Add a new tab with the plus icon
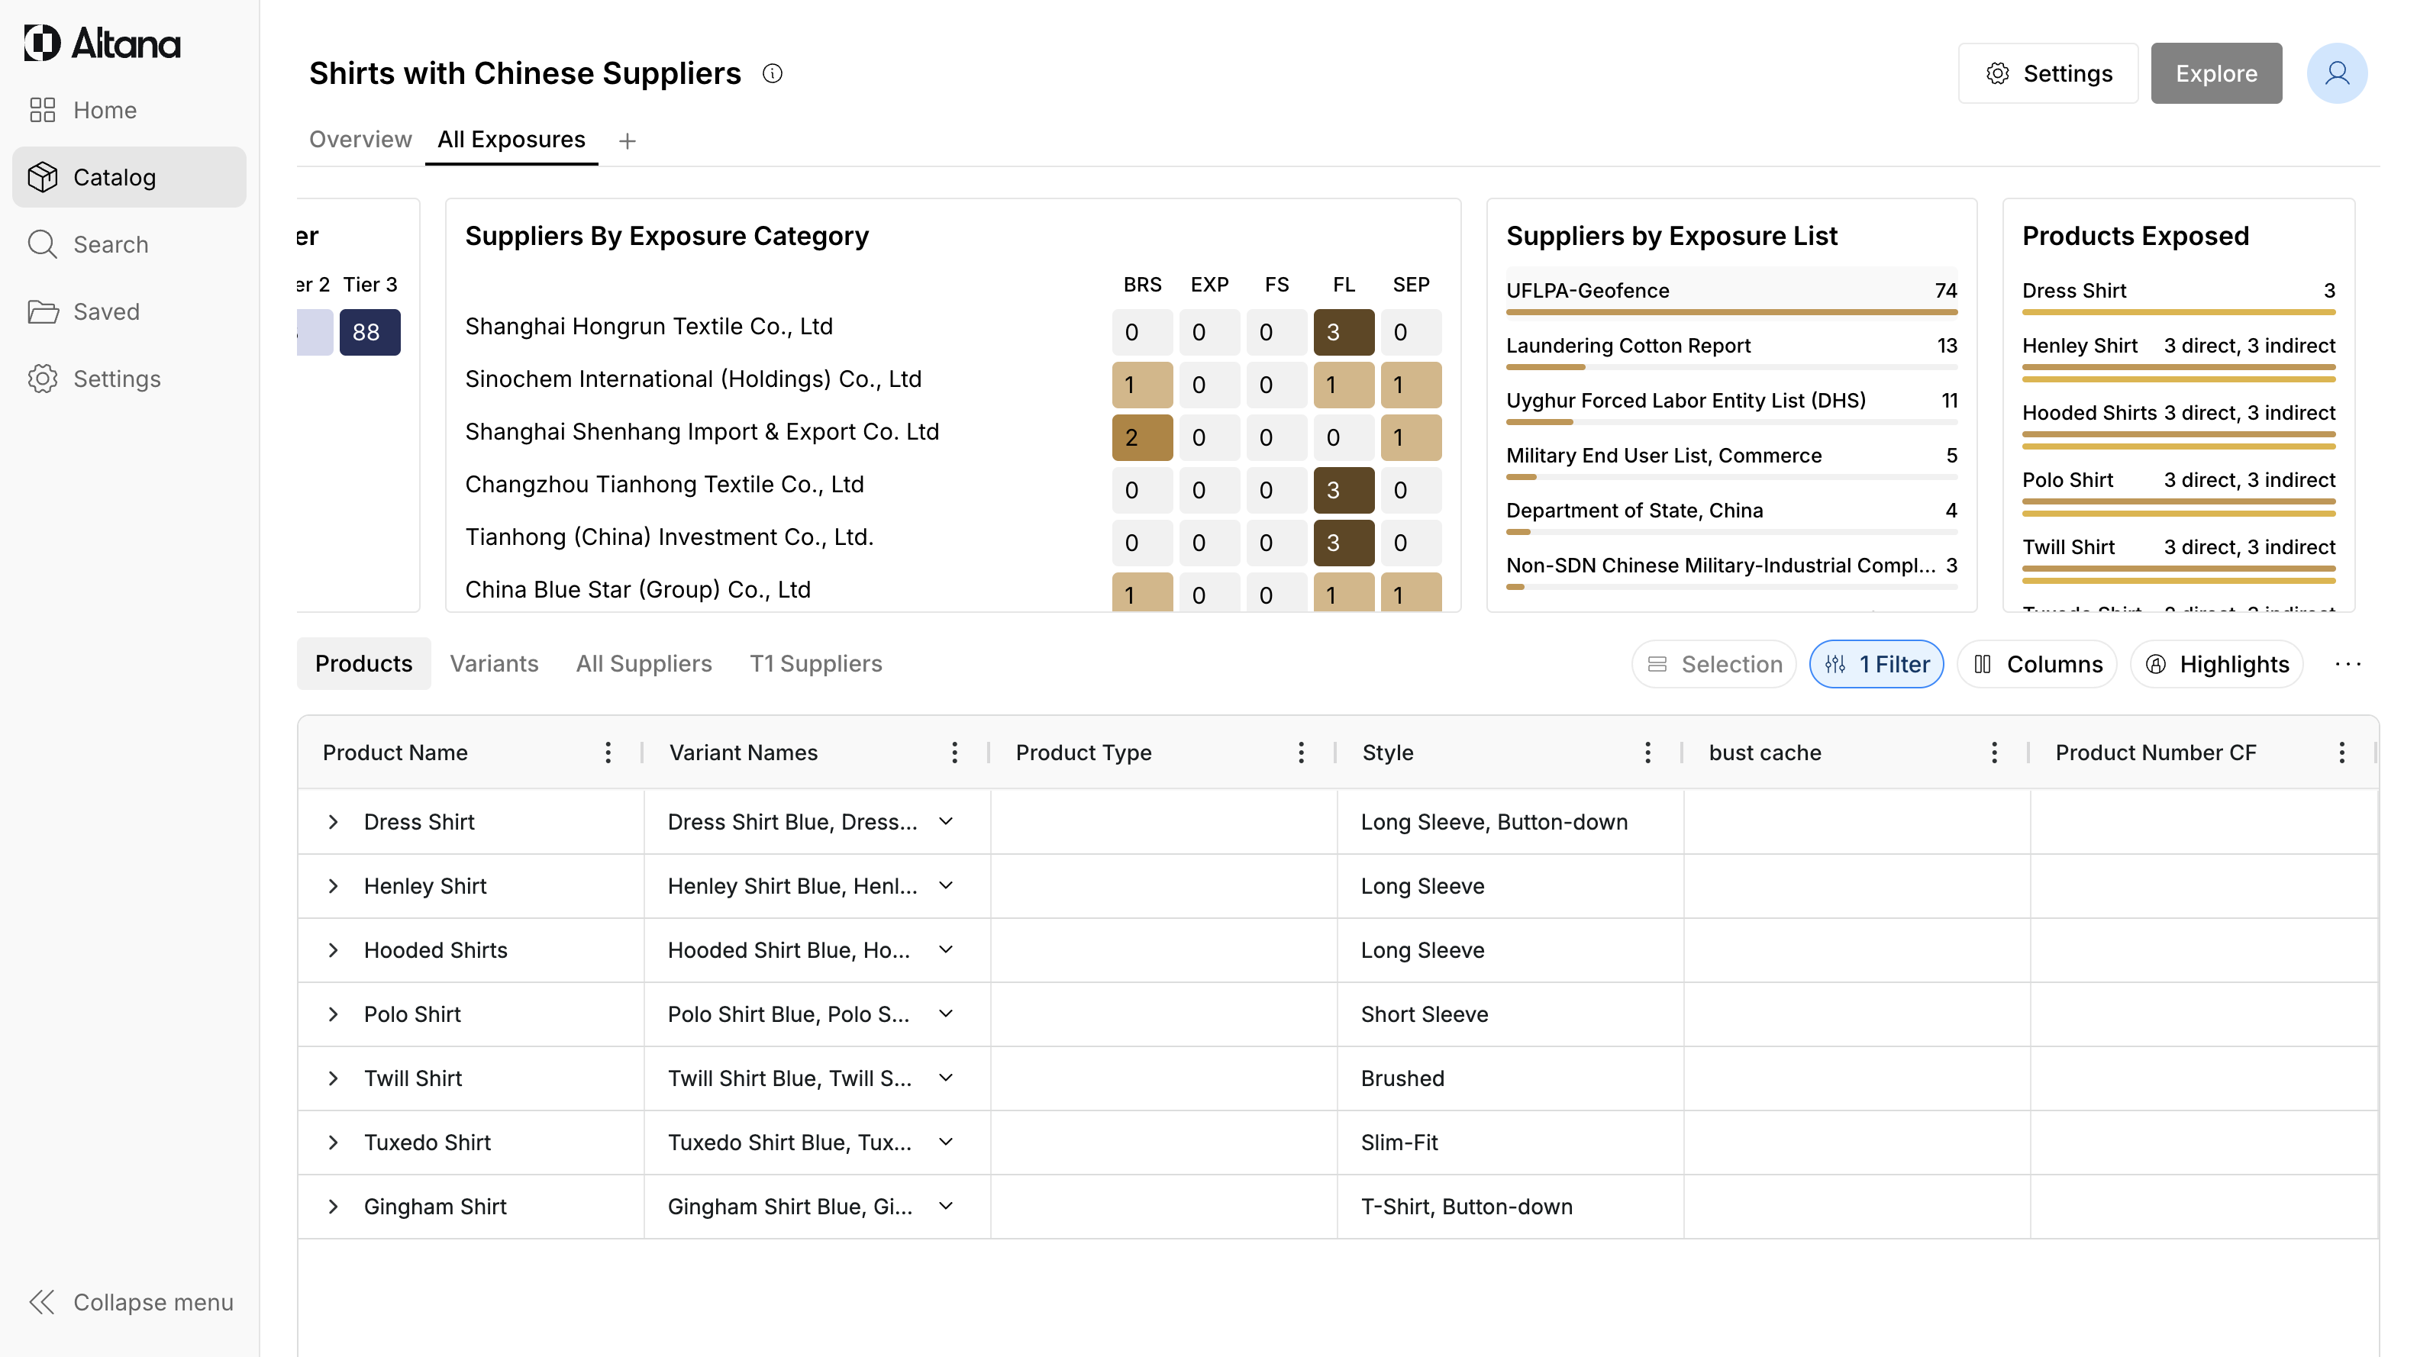The width and height of the screenshot is (2417, 1357). coord(628,140)
